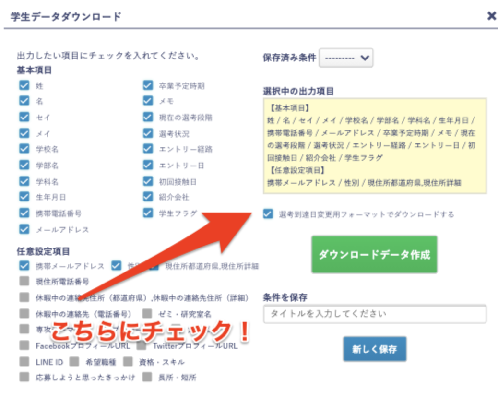Uncheck the 学校名 checkbox
This screenshot has height=402, width=498.
point(24,149)
